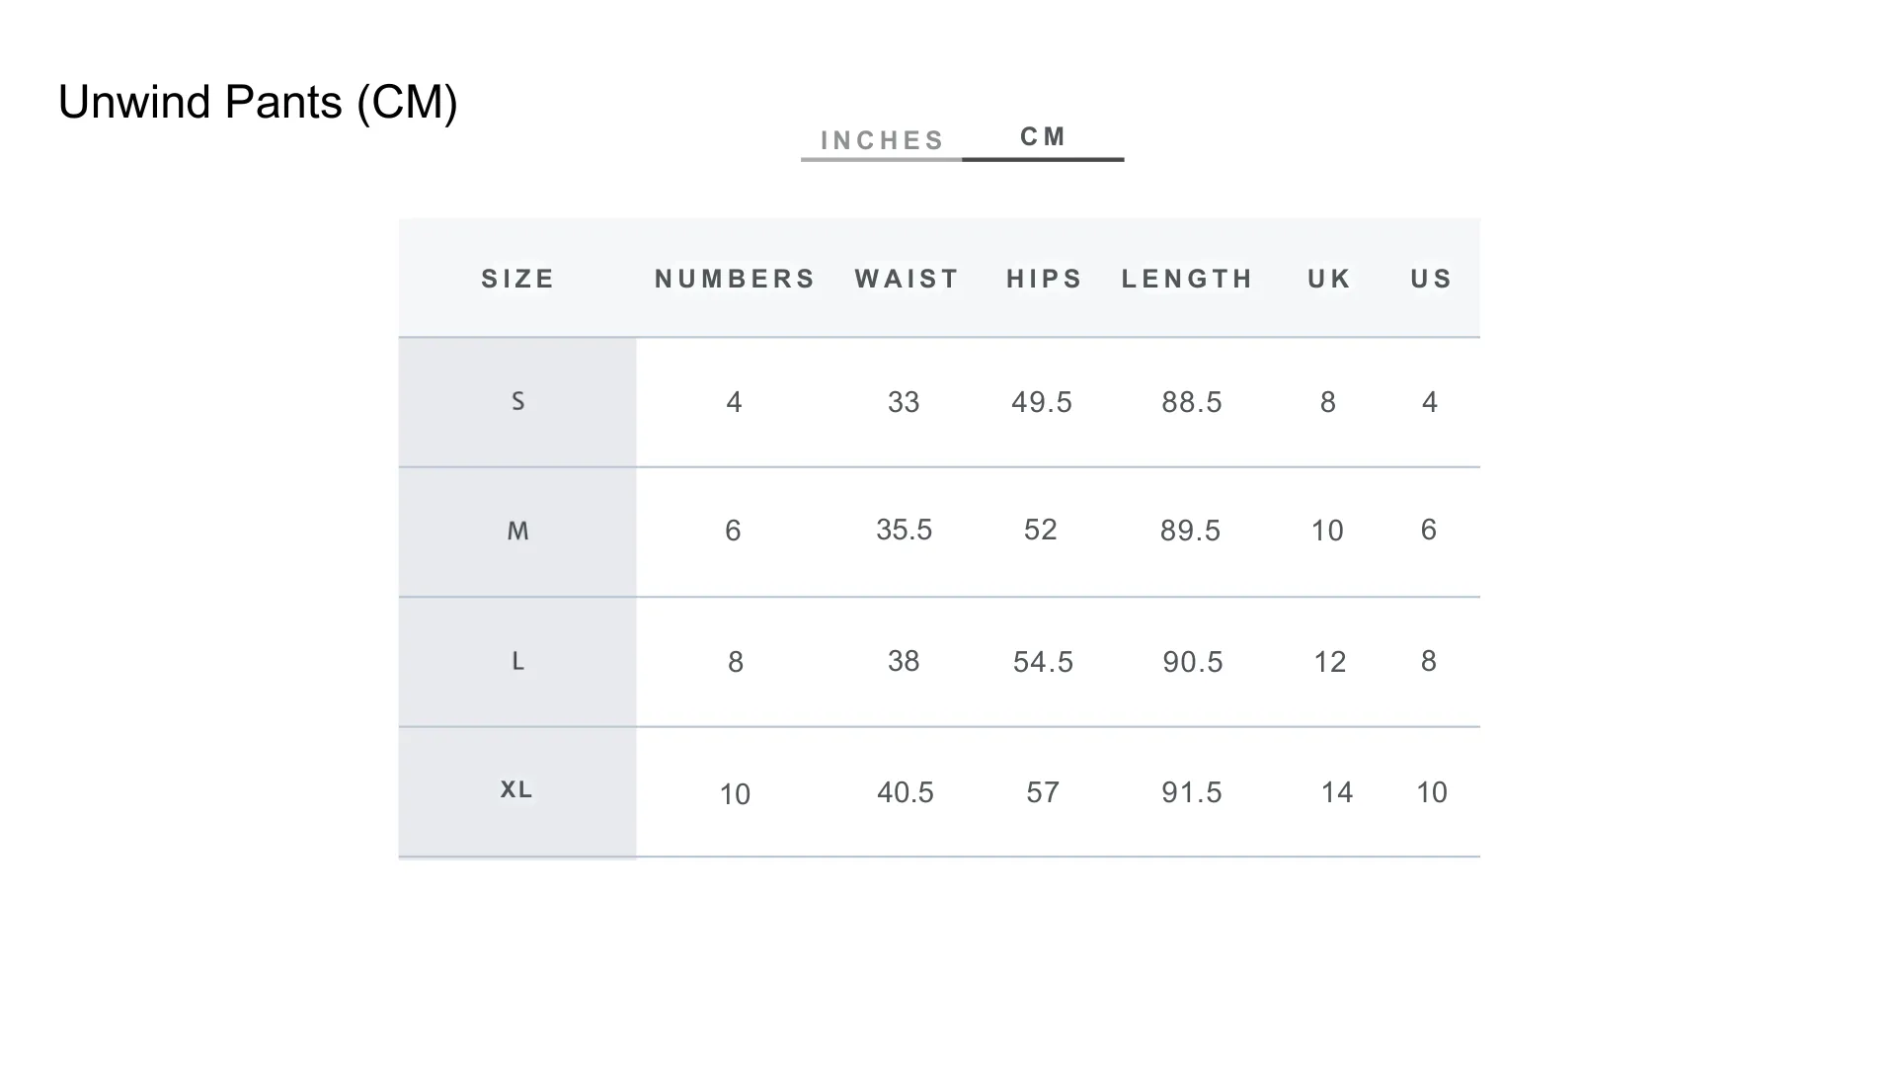Click the waist value 35.5
This screenshot has height=1067, width=1896.
tap(904, 530)
